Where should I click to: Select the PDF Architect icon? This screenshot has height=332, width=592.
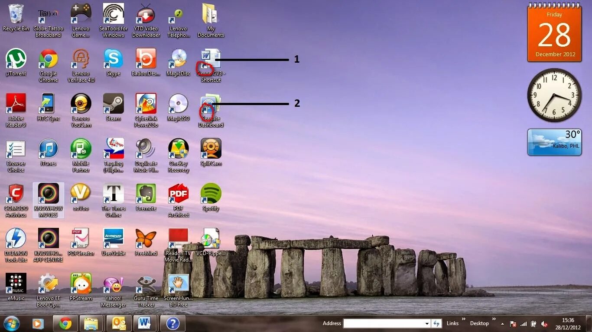click(178, 194)
